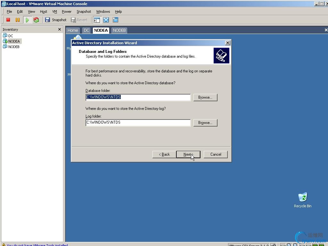Toggle the inventory sidebar view icon
328x246 pixels.
(x=97, y=20)
